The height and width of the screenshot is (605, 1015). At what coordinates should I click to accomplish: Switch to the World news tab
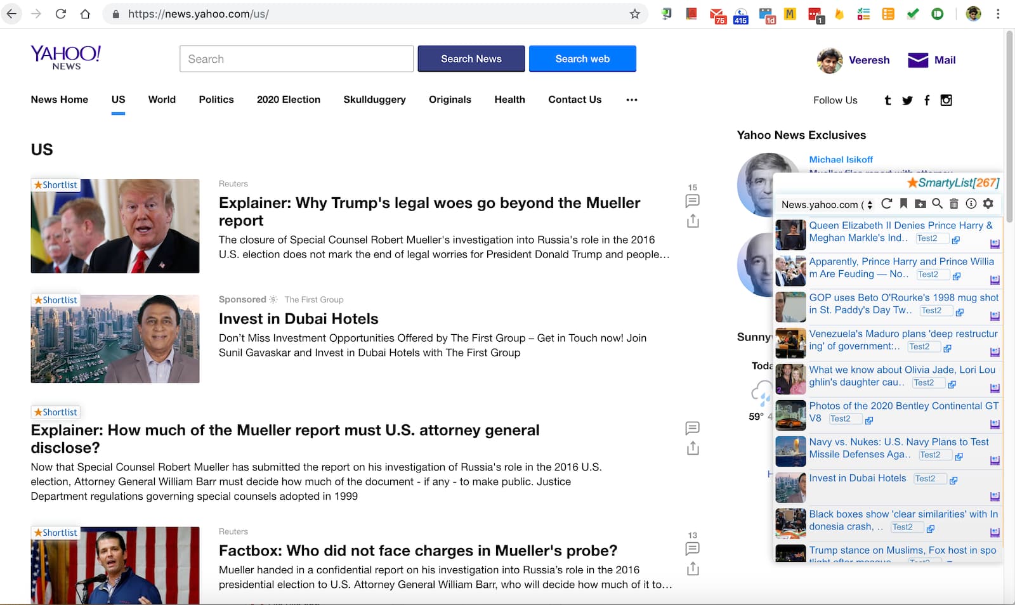(x=162, y=100)
